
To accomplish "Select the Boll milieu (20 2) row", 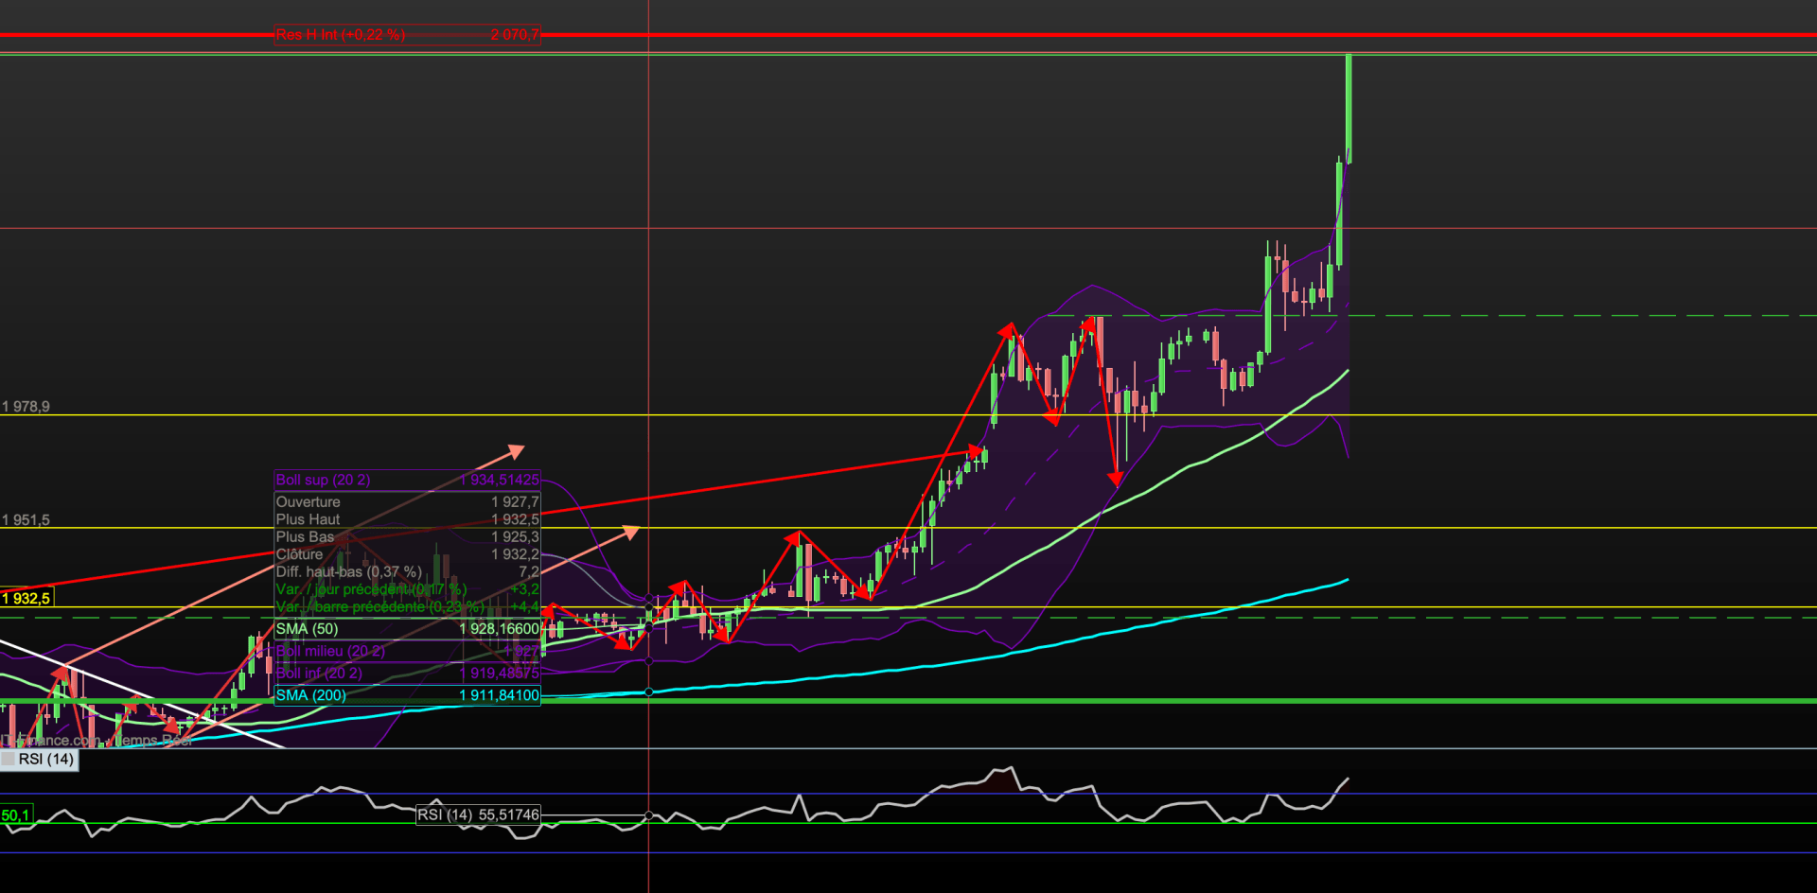I will [407, 651].
